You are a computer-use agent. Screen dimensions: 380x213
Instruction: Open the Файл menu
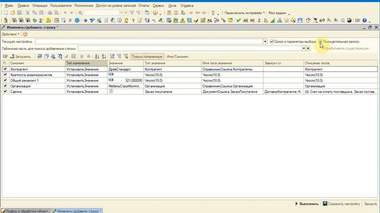pyautogui.click(x=9, y=5)
